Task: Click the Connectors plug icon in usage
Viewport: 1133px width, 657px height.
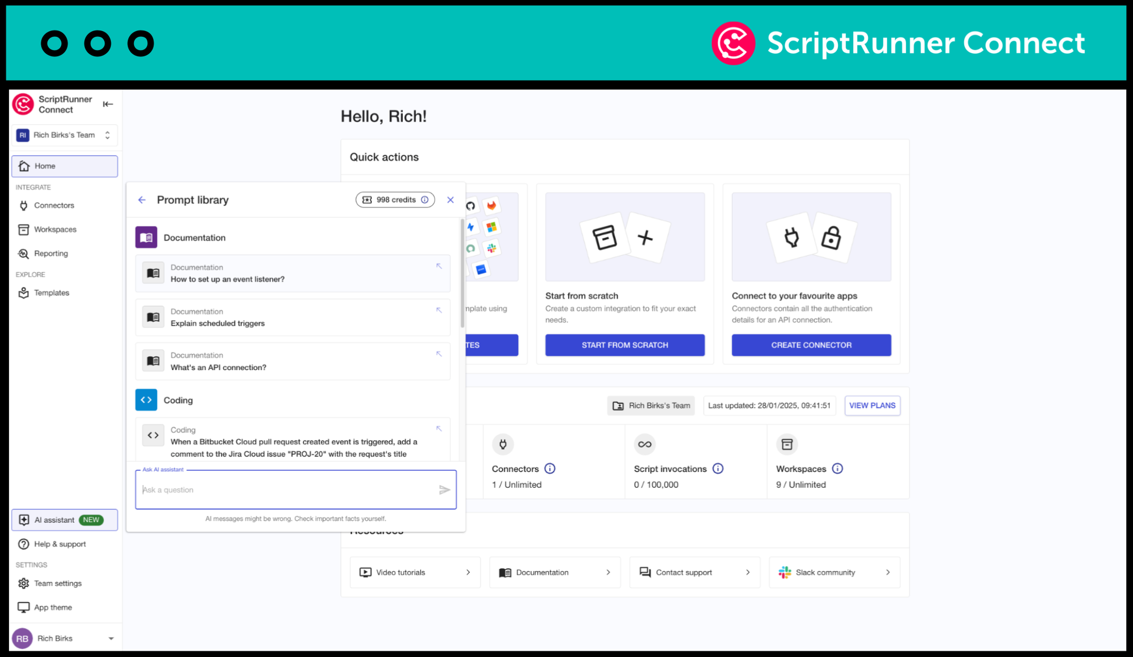Action: pos(502,444)
